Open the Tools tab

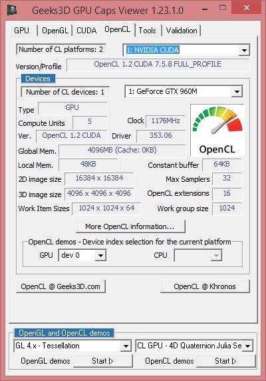click(x=147, y=31)
